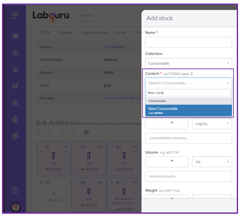Click the user avatar at sidebar bottom
The width and height of the screenshot is (240, 216).
point(15,207)
